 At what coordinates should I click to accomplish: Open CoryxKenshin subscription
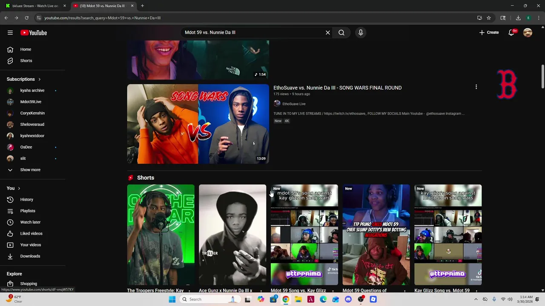[32, 113]
